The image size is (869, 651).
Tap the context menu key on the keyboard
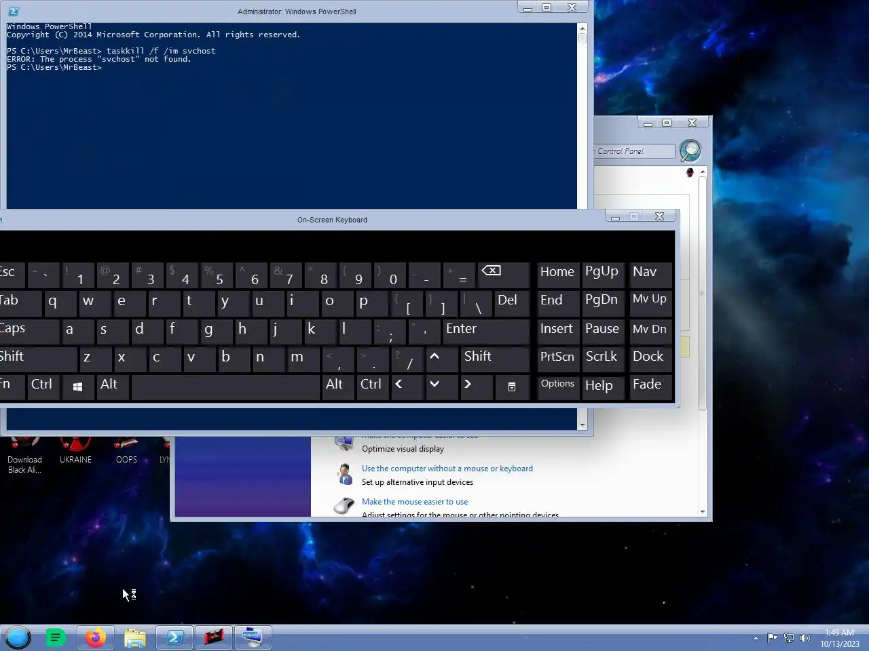click(512, 387)
